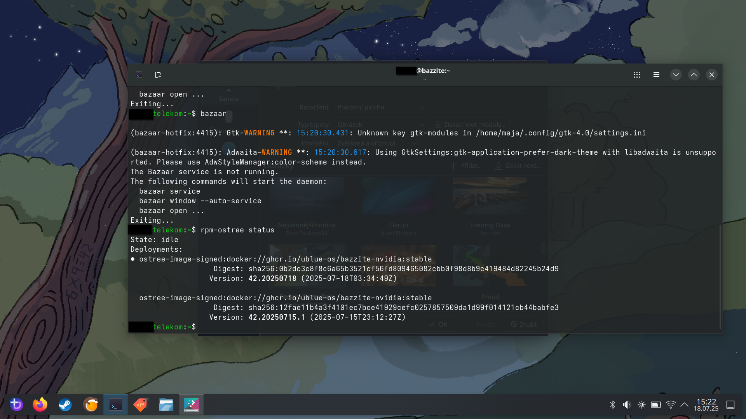Select the Proud wallpaper thumbnail
Image resolution: width=746 pixels, height=419 pixels.
tap(490, 266)
